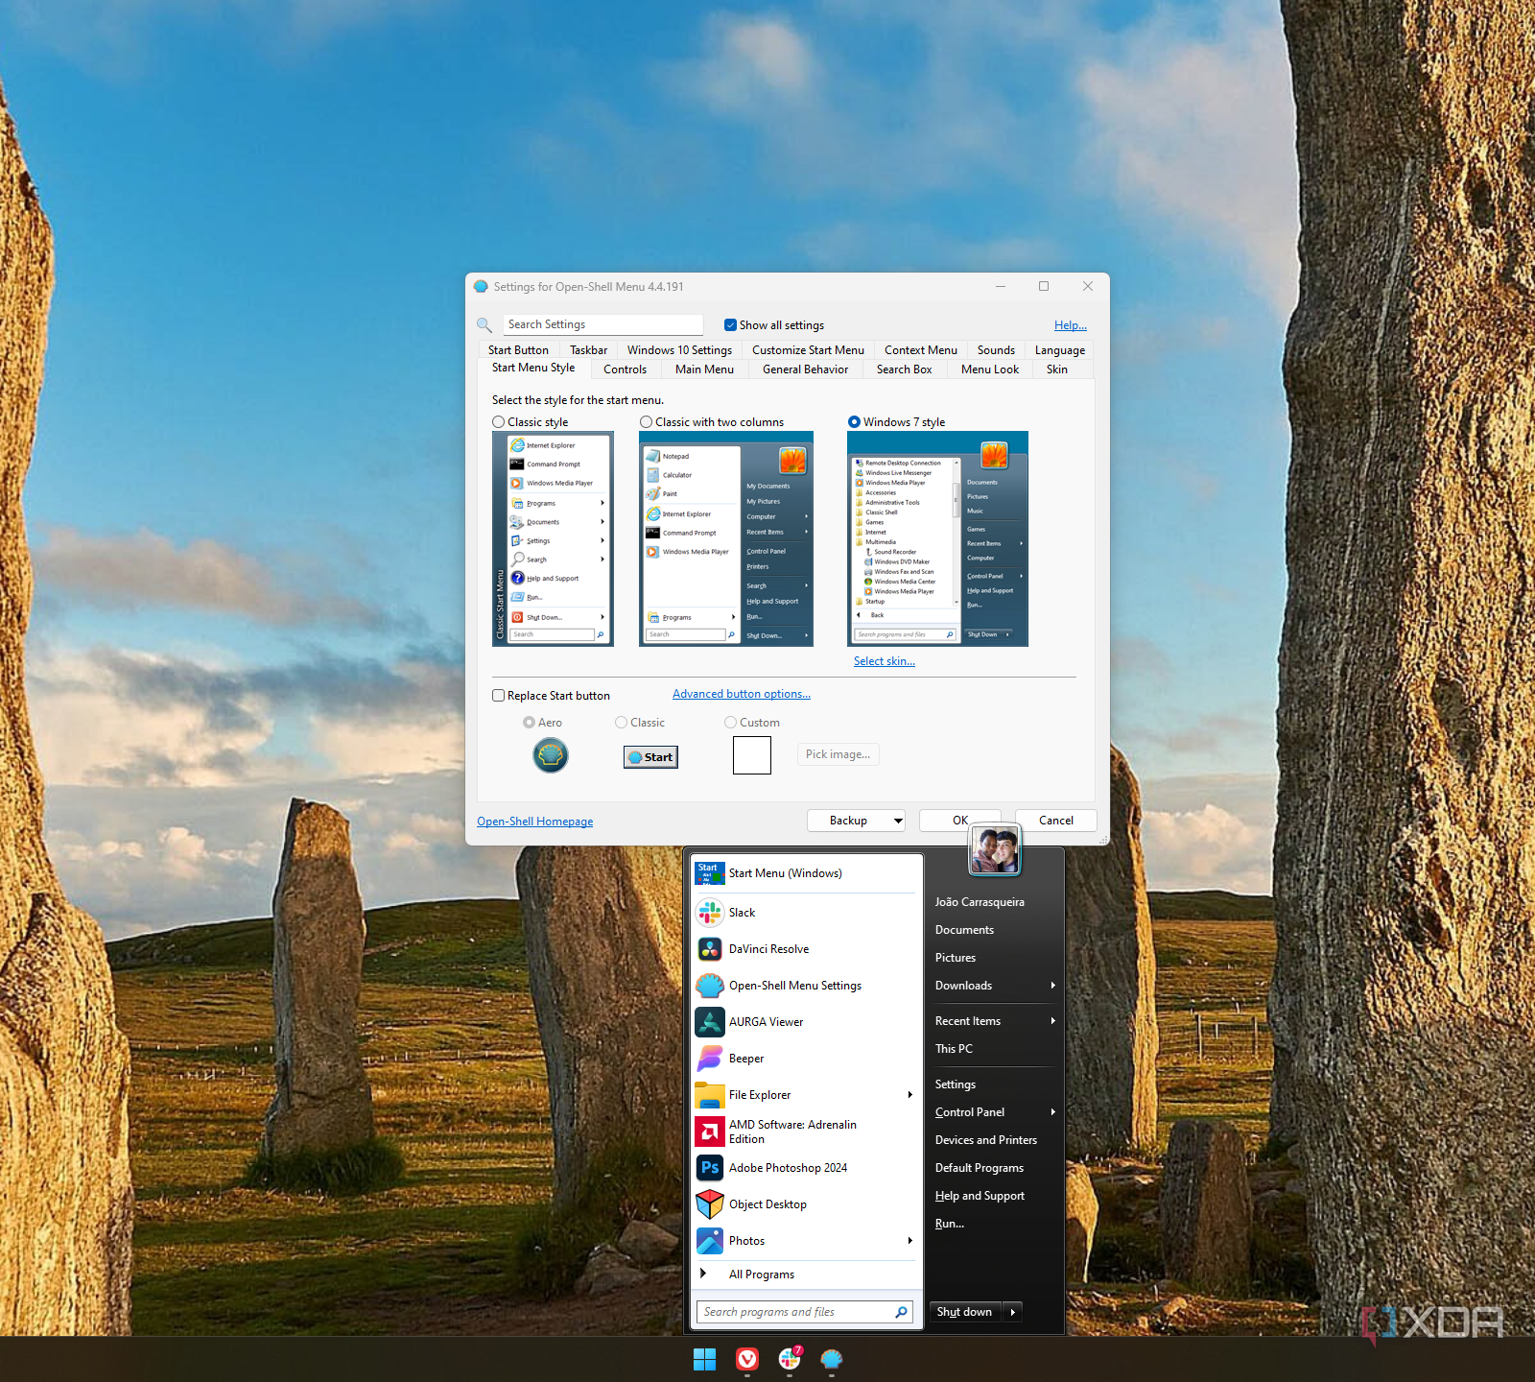
Task: Choose Classic with two columns style
Action: (x=647, y=422)
